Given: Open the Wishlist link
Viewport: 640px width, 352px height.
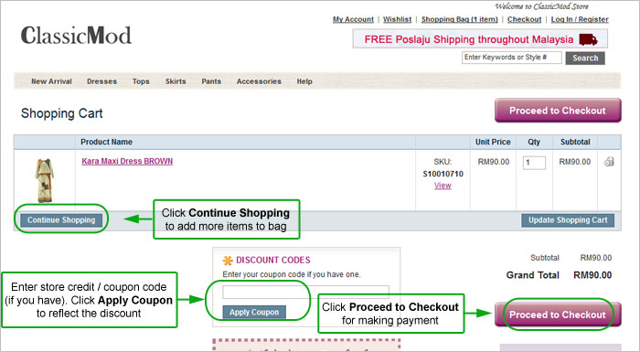Looking at the screenshot, I should click(397, 19).
